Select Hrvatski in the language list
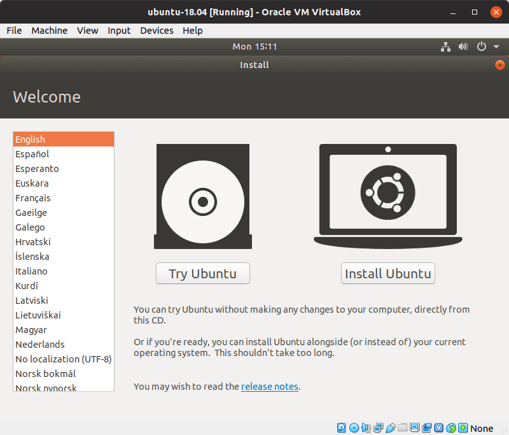The height and width of the screenshot is (435, 509). point(64,242)
